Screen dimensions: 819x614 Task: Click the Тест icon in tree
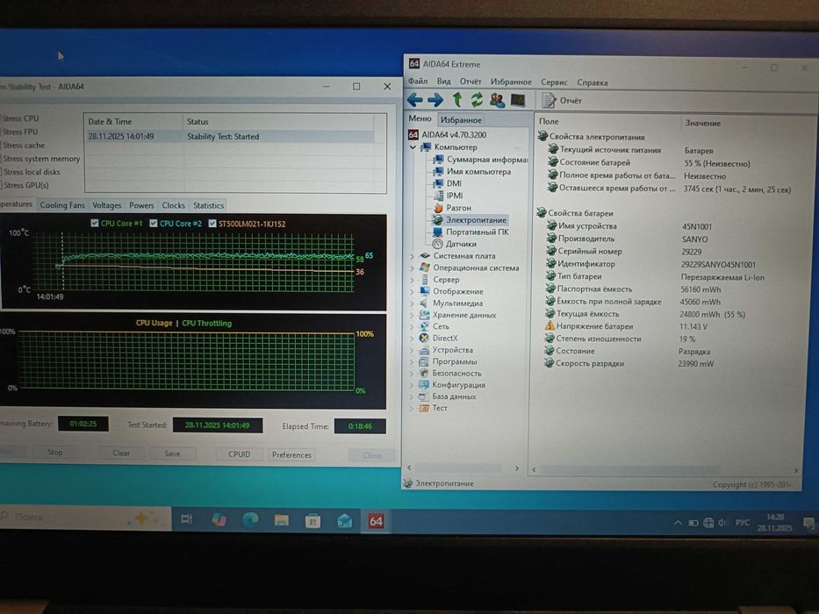coord(424,408)
